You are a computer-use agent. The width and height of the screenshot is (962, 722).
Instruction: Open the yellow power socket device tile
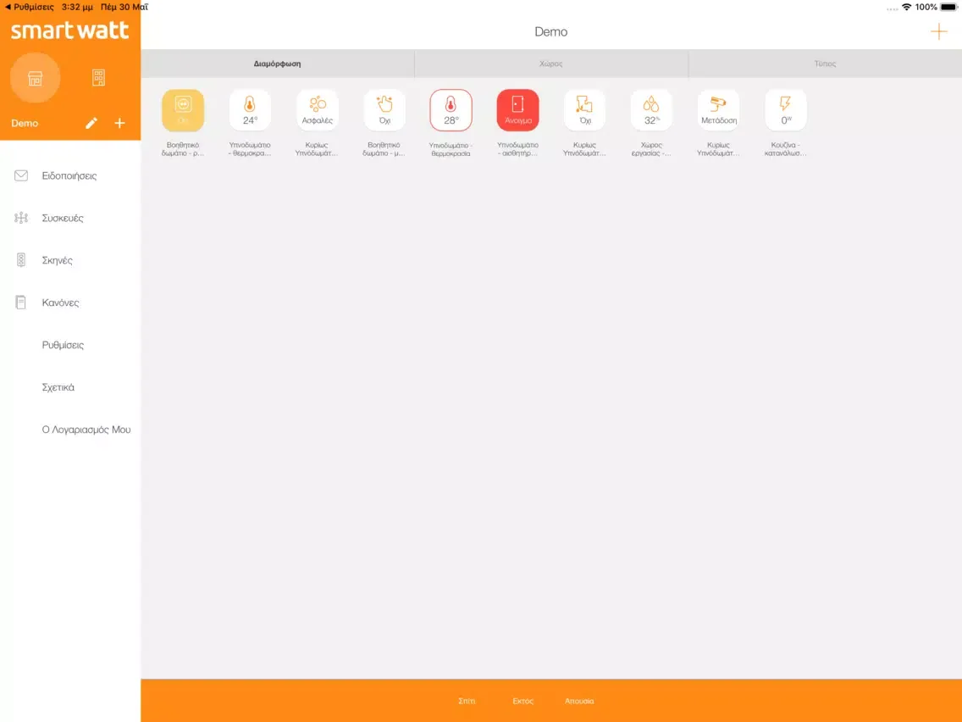[x=183, y=110]
